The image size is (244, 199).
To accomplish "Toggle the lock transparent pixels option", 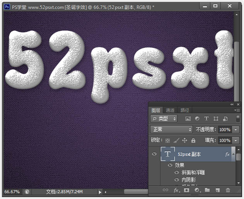I will pyautogui.click(x=167, y=141).
